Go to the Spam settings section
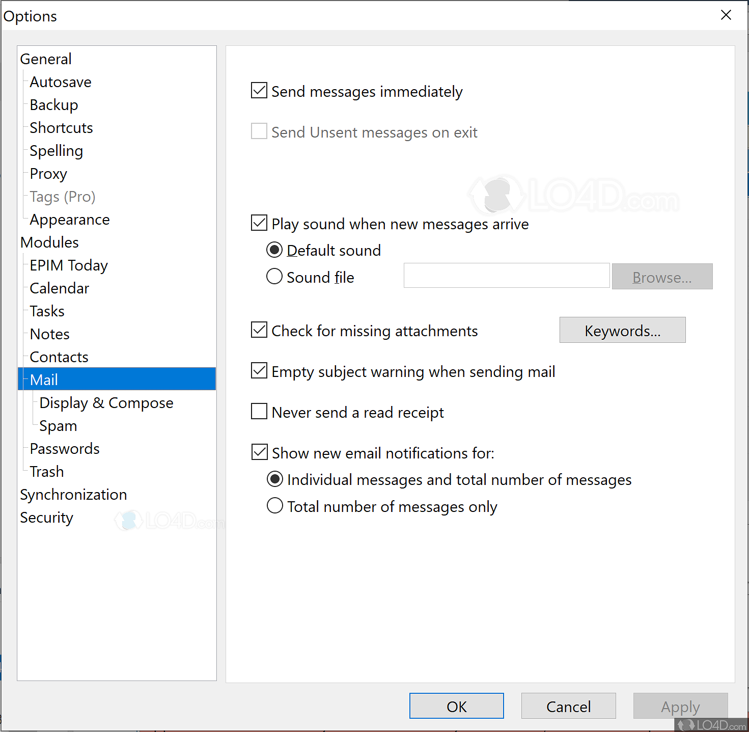 tap(58, 425)
